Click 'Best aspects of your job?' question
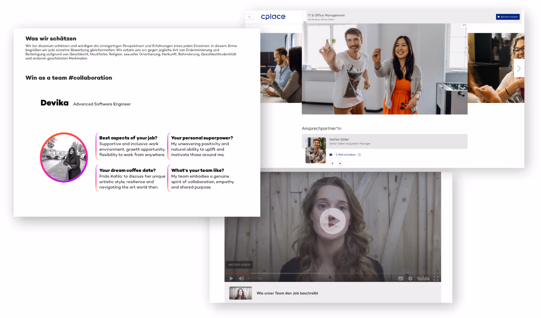 (x=128, y=138)
